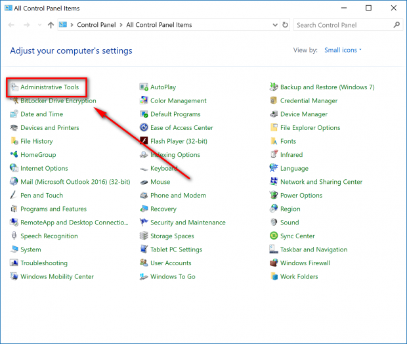Click the Sync Center green icon
Image resolution: width=407 pixels, height=344 pixels.
(x=274, y=236)
